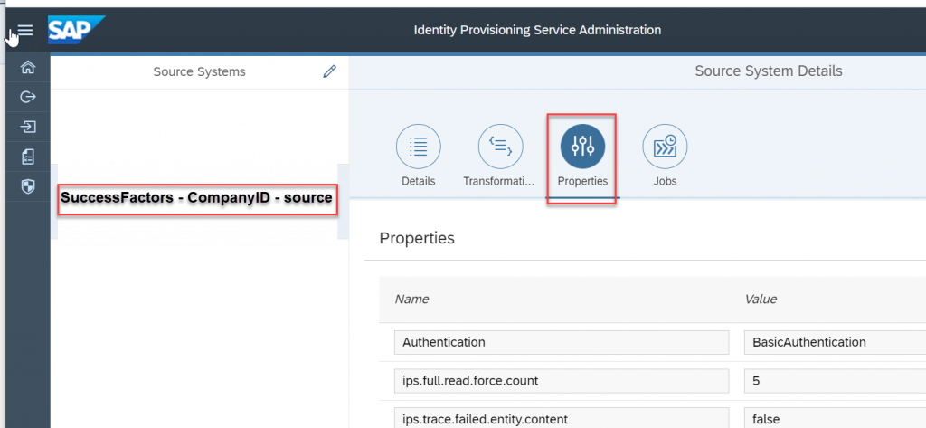Click the BasicAuthentication value field

tap(835, 342)
